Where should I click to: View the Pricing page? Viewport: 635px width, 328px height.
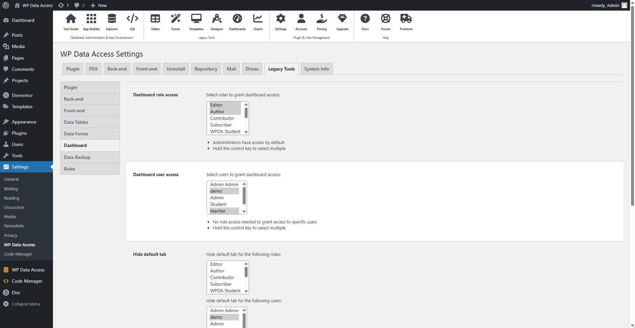click(x=321, y=22)
